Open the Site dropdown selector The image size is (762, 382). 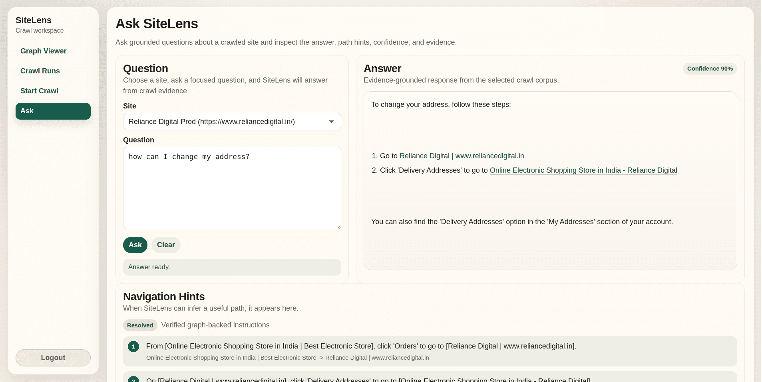tap(232, 122)
